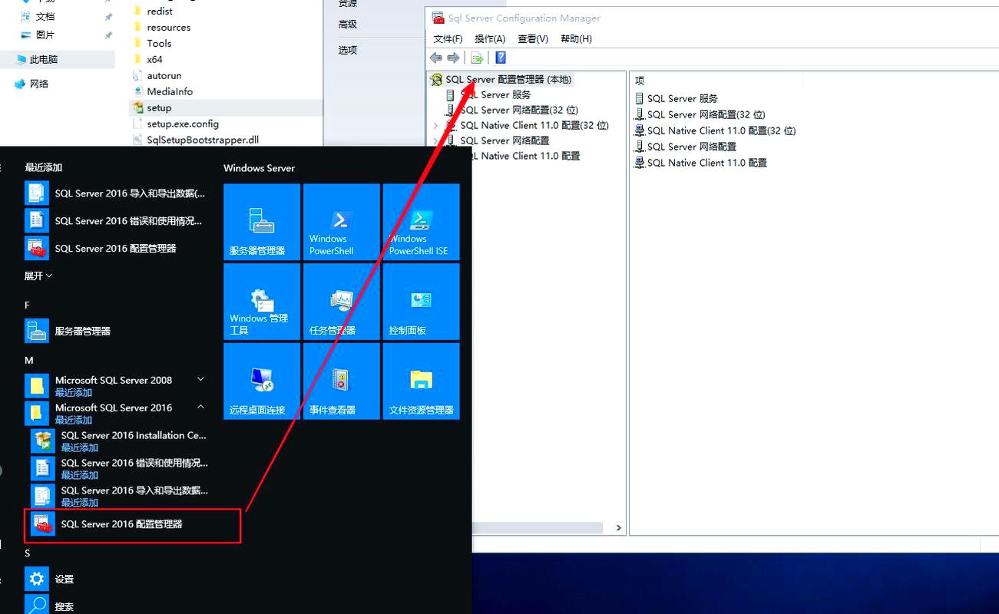The image size is (999, 614).
Task: Open Windows PowerShell tile
Action: pyautogui.click(x=341, y=222)
